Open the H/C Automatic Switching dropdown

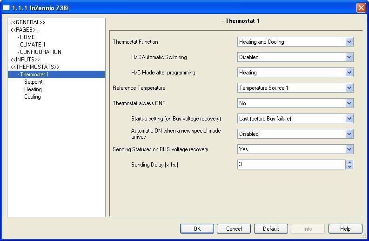pyautogui.click(x=295, y=57)
